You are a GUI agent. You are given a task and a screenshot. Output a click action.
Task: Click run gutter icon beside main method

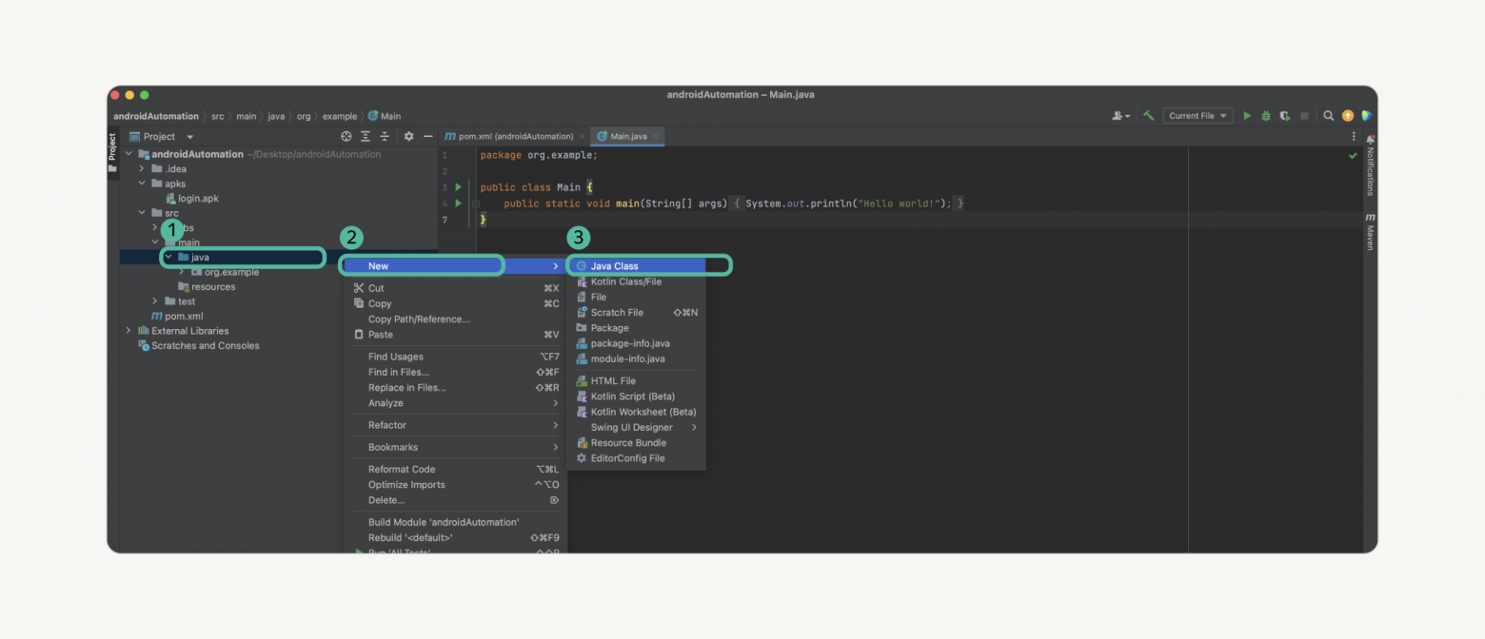pos(458,203)
